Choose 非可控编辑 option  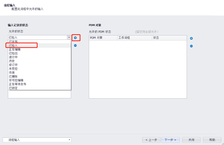tap(39, 80)
